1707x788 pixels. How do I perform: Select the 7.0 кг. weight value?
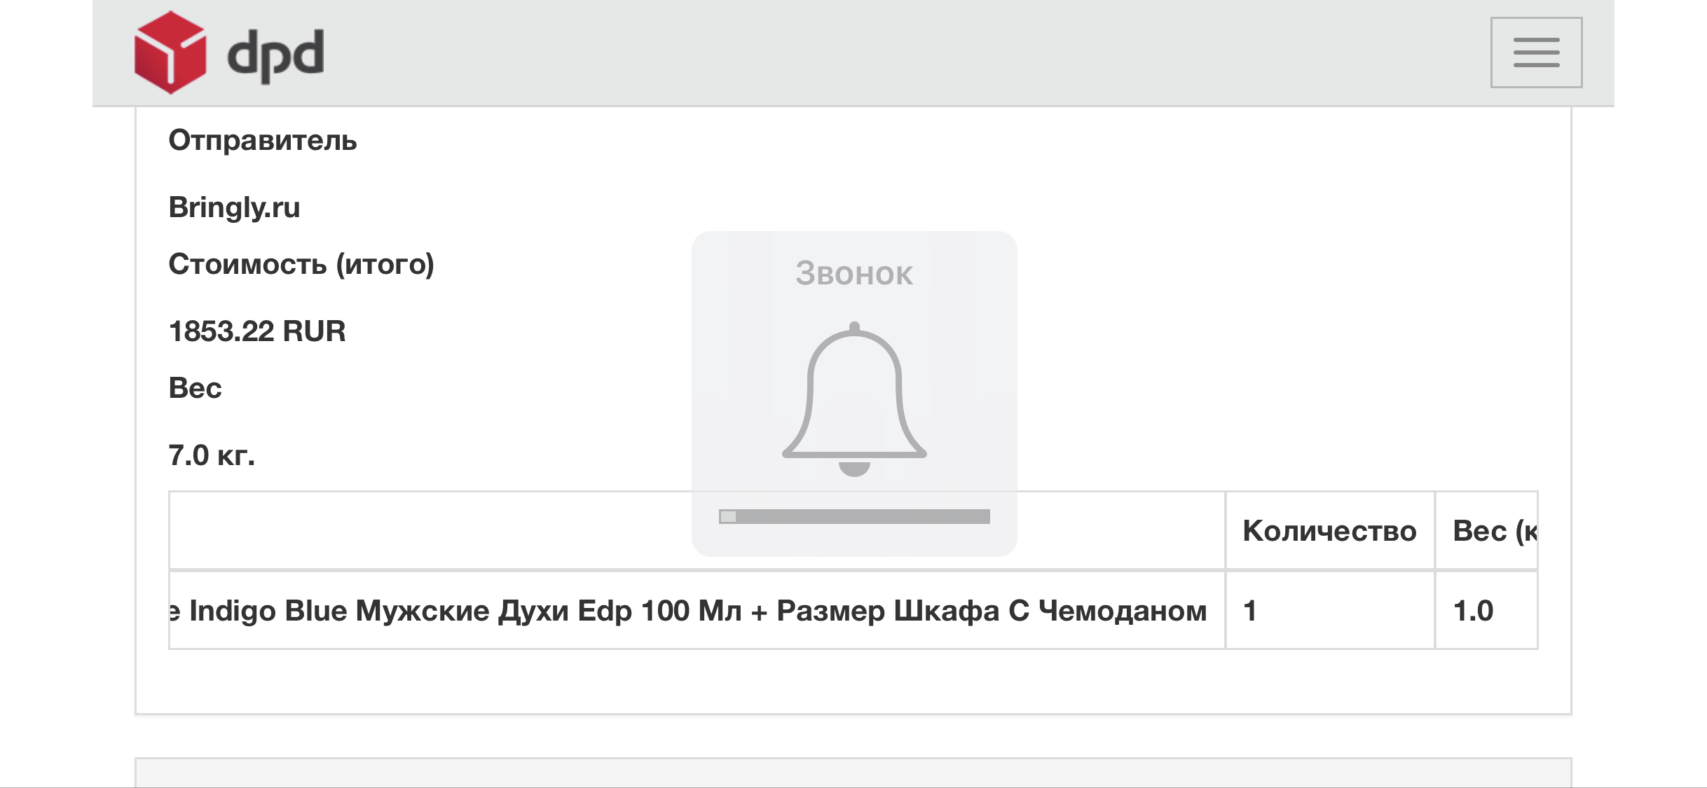[x=212, y=455]
